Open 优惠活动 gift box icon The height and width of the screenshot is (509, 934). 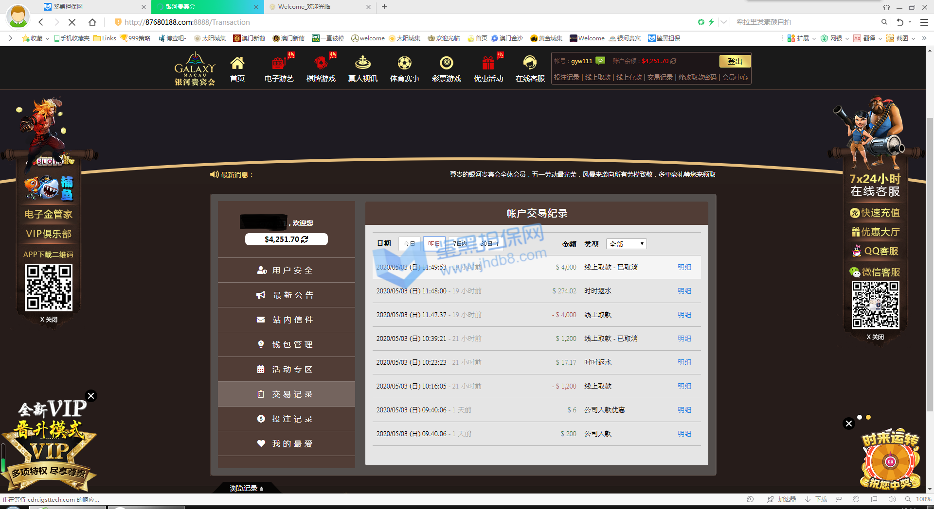click(488, 64)
